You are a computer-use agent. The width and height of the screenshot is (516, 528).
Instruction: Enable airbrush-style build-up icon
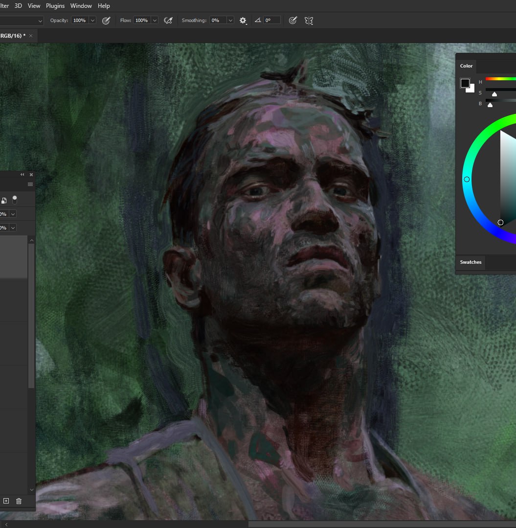pyautogui.click(x=168, y=21)
